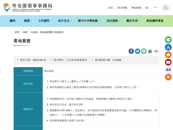Click the 免簽證、落地簽證 breadcrumb link
Viewport: 173px width, 130px height.
pyautogui.click(x=47, y=32)
